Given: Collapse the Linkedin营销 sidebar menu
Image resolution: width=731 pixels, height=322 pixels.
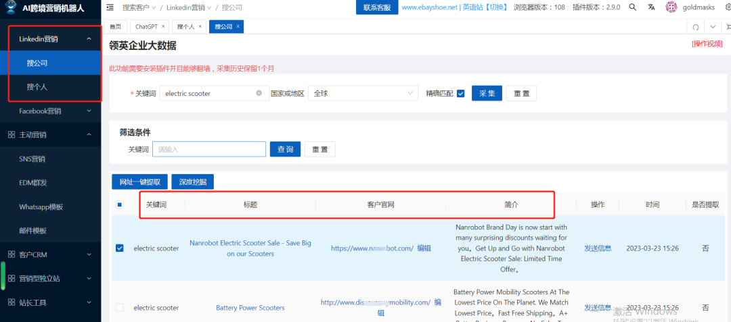Looking at the screenshot, I should pyautogui.click(x=50, y=39).
